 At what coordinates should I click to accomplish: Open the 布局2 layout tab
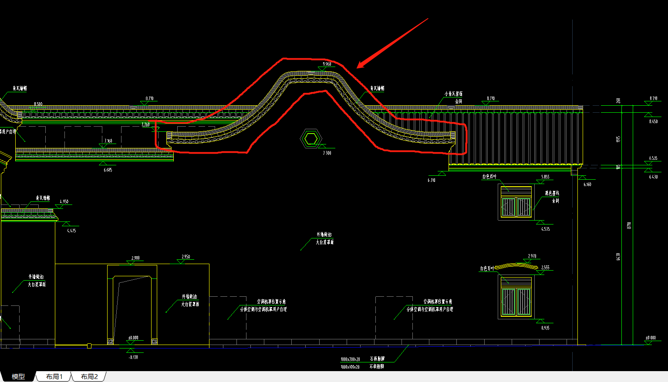89,376
